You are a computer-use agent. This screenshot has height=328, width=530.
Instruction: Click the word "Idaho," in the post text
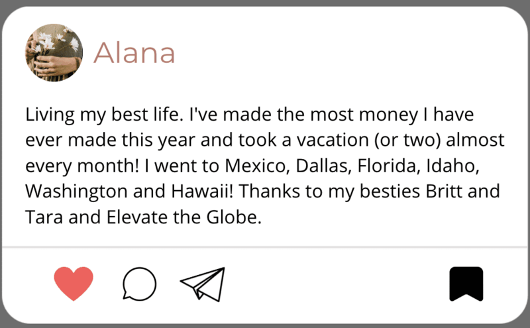453,166
